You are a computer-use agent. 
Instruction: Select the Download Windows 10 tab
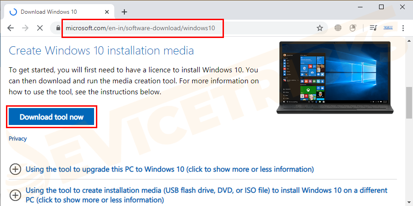(59, 12)
